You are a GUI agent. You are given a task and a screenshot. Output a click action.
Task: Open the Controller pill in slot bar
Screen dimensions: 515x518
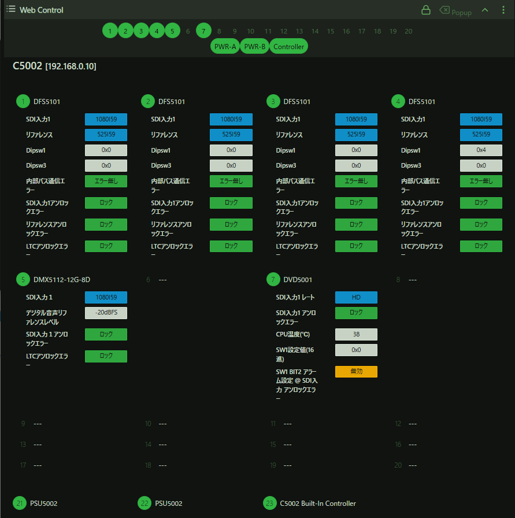tap(288, 47)
